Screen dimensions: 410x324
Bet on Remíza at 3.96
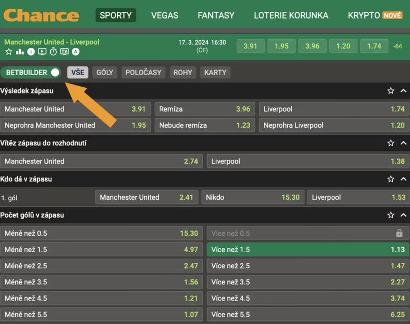click(x=205, y=109)
